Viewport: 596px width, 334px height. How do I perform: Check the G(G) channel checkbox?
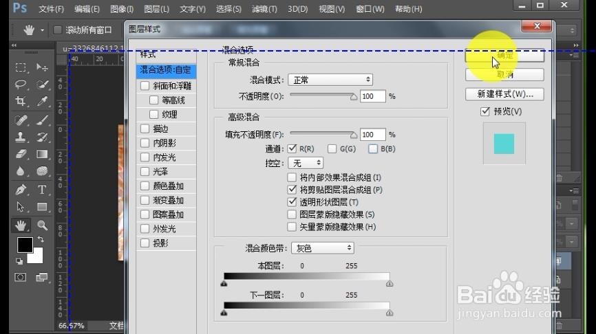[332, 148]
